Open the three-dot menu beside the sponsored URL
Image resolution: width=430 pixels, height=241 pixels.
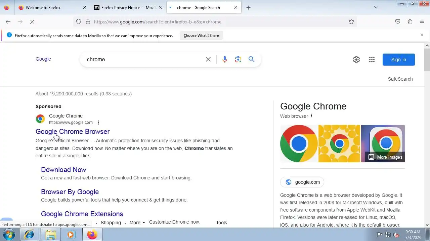click(98, 123)
